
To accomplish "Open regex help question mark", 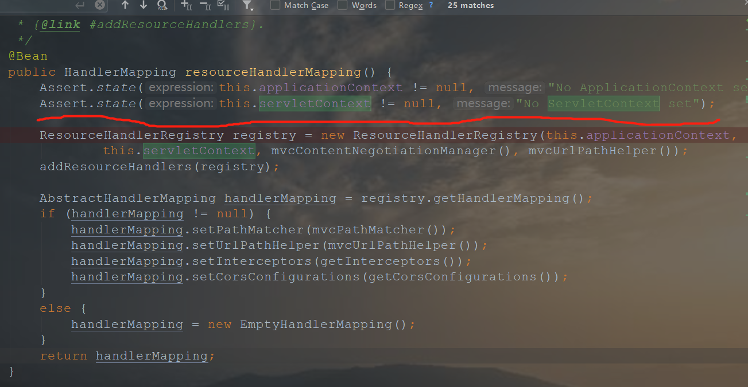I will 431,5.
